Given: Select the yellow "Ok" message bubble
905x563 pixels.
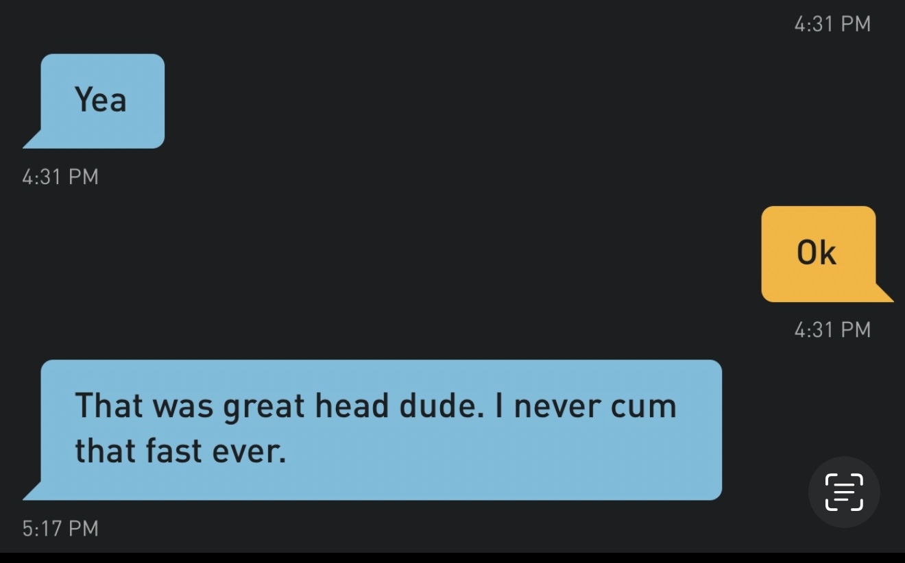Looking at the screenshot, I should 818,253.
